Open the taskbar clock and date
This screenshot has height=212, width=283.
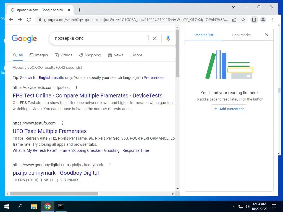click(x=259, y=206)
